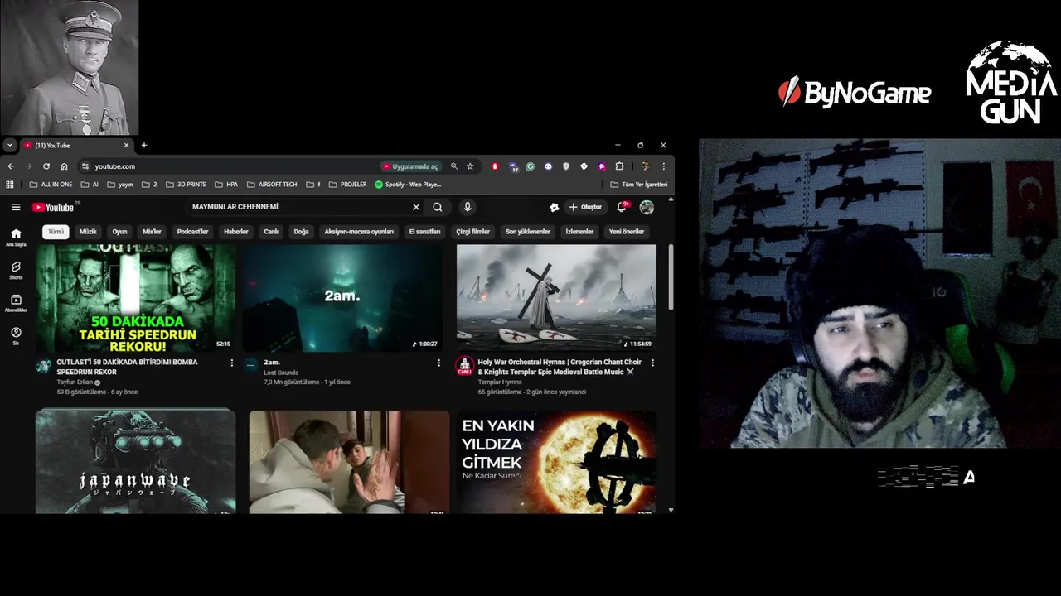Select the Oyun filter chip
1061x596 pixels.
coord(119,232)
